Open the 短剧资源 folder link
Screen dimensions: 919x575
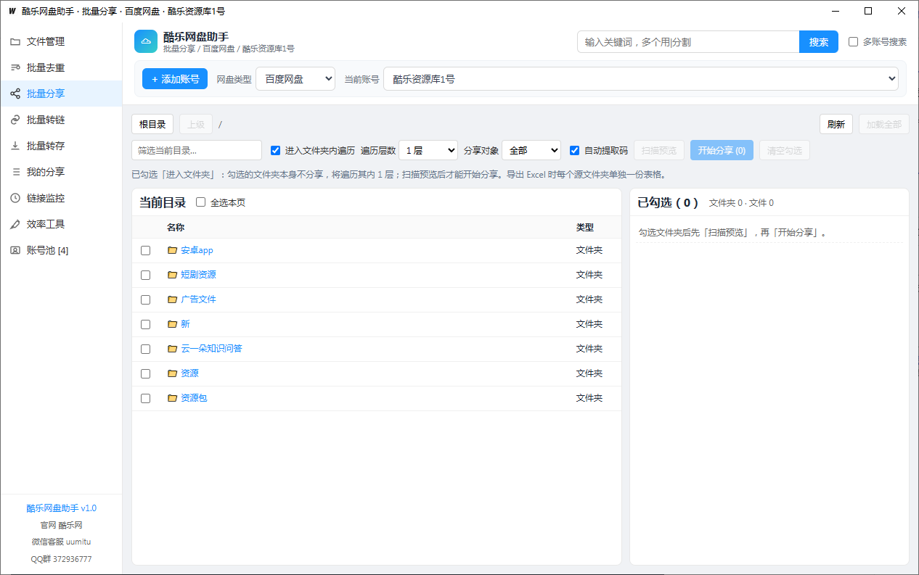(198, 275)
